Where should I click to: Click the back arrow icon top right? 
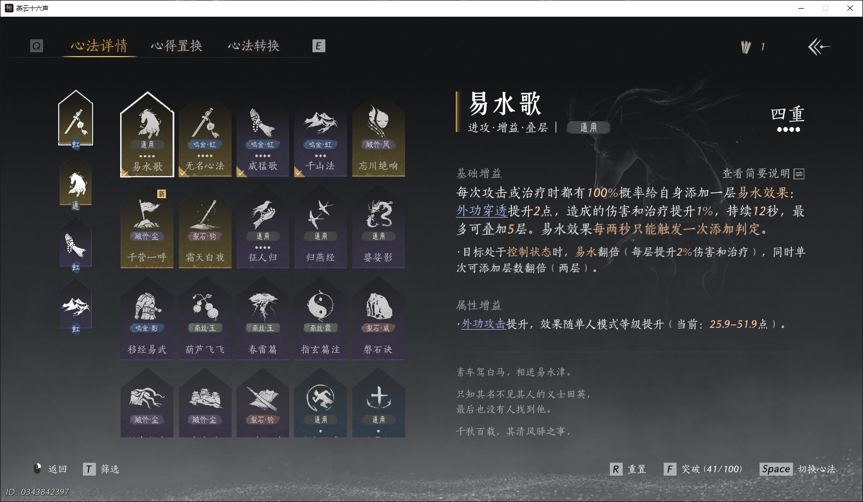click(x=819, y=47)
